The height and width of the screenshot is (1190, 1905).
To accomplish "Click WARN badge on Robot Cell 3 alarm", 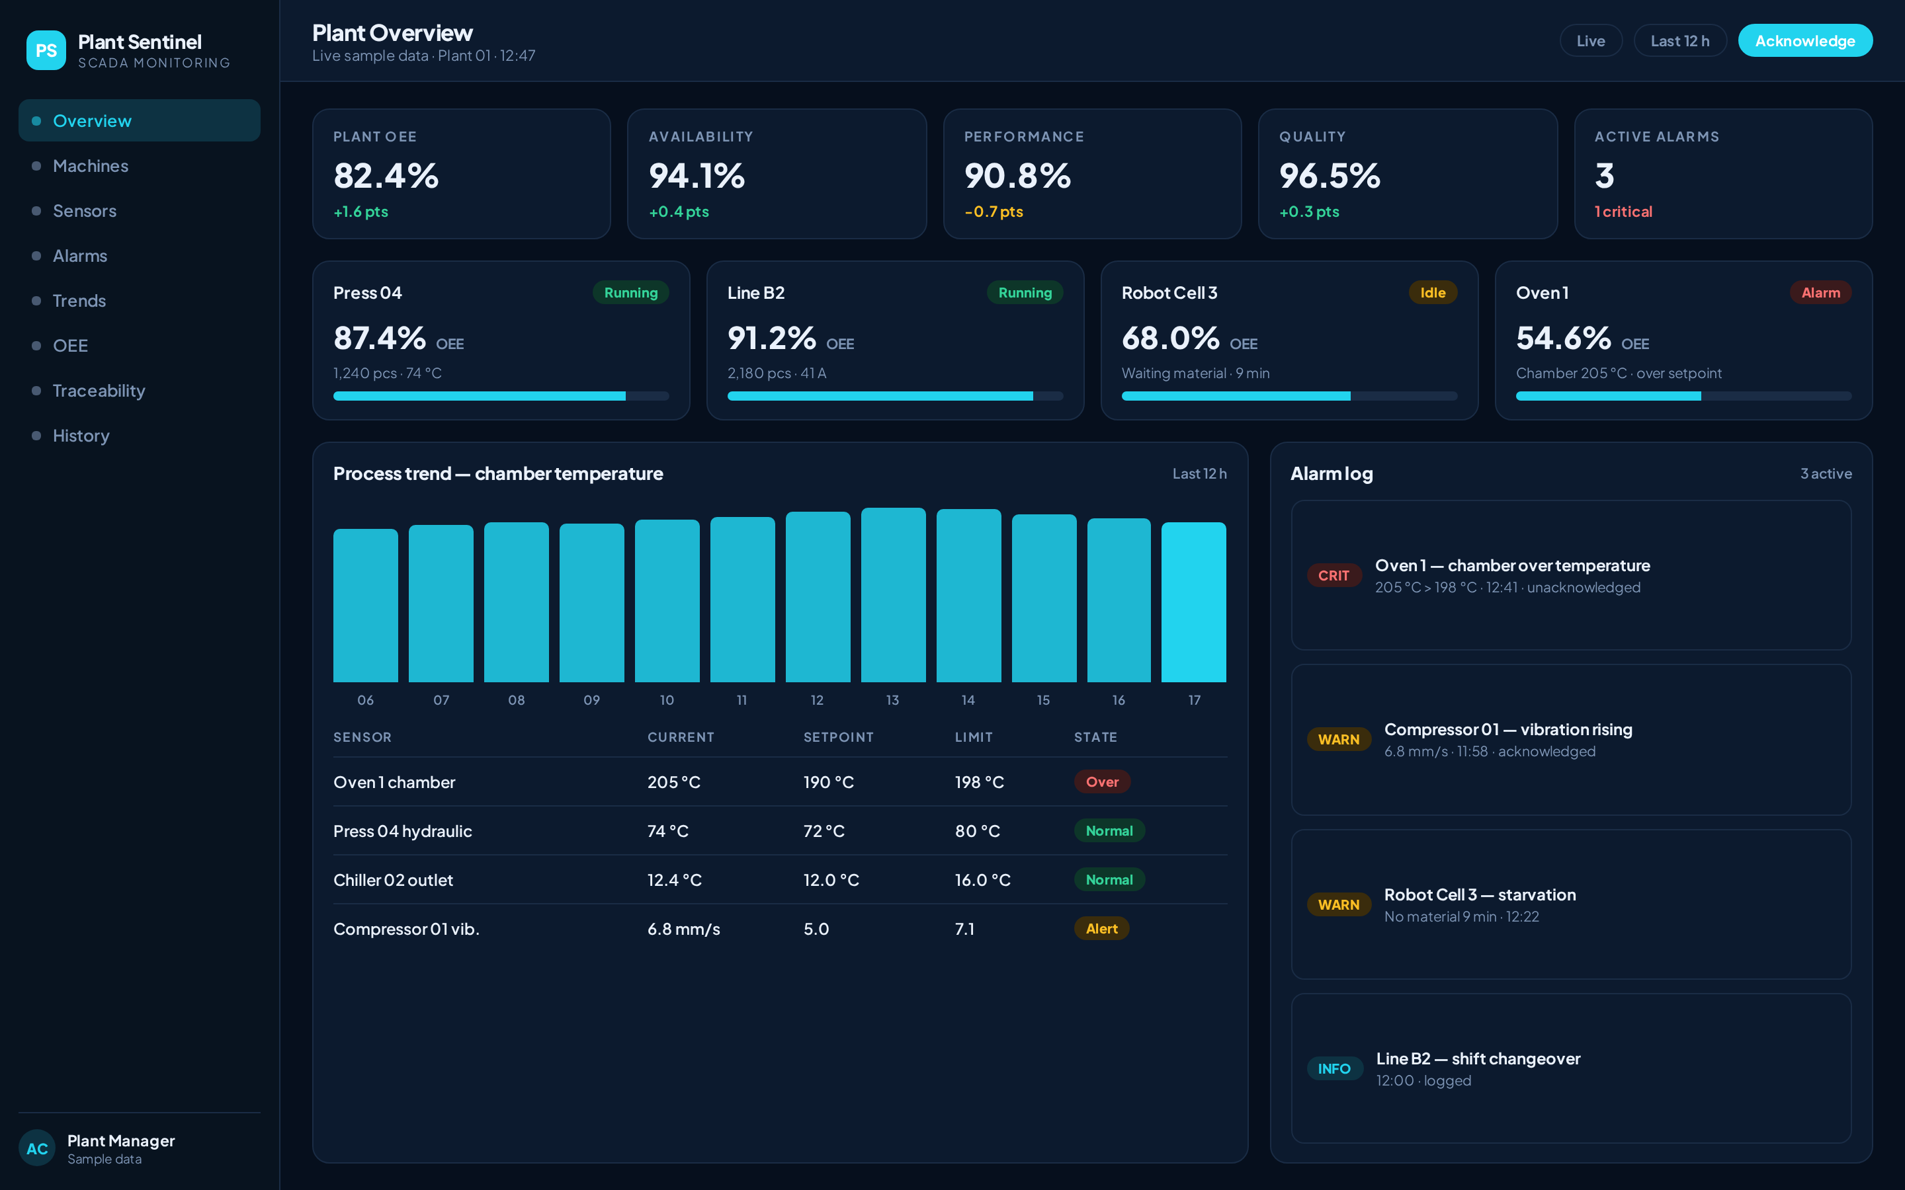I will (x=1338, y=905).
